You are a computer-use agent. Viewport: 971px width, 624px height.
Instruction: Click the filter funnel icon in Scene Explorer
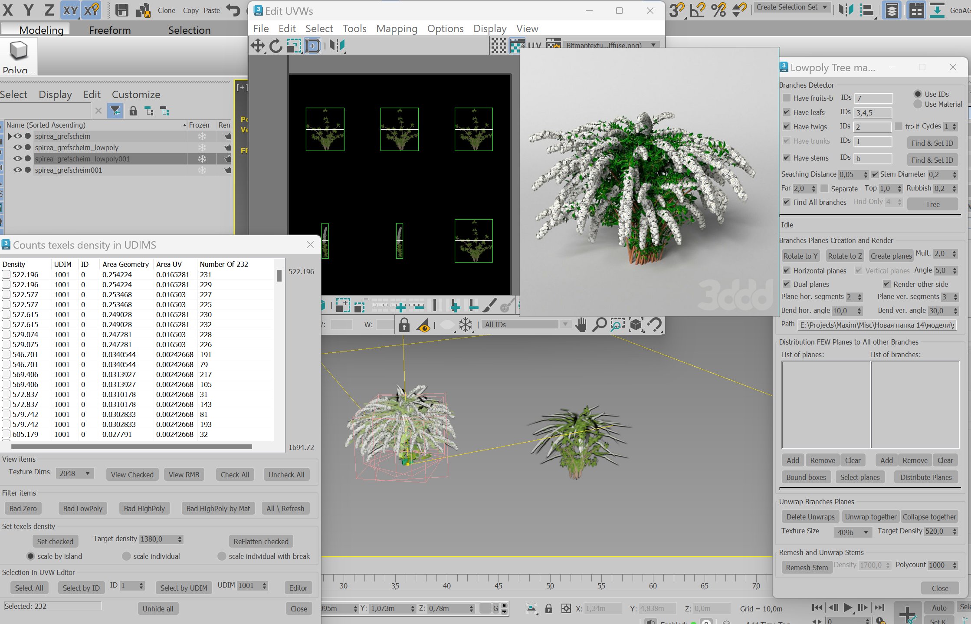click(115, 111)
